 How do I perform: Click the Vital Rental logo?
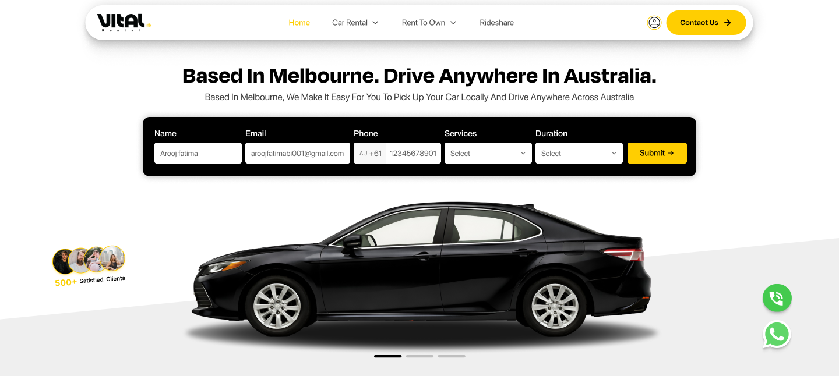[x=124, y=23]
